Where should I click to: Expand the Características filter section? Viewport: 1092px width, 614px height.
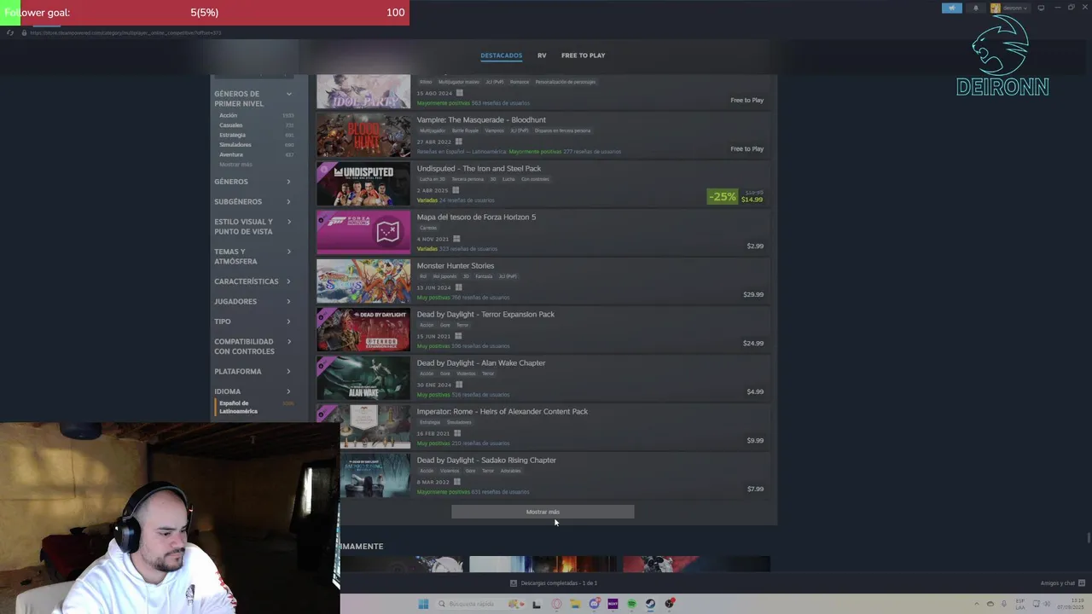click(x=253, y=281)
